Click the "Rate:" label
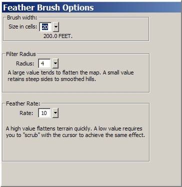Screen dimensions: 182x187 point(26,113)
